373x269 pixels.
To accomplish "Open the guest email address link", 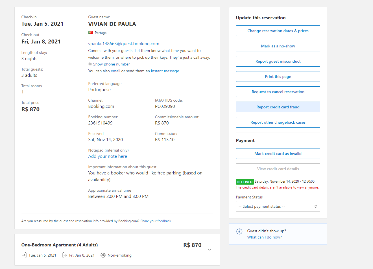I will pos(124,43).
